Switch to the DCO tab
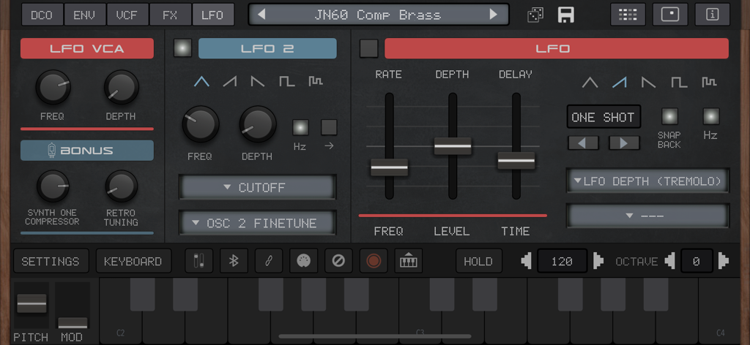 [42, 15]
